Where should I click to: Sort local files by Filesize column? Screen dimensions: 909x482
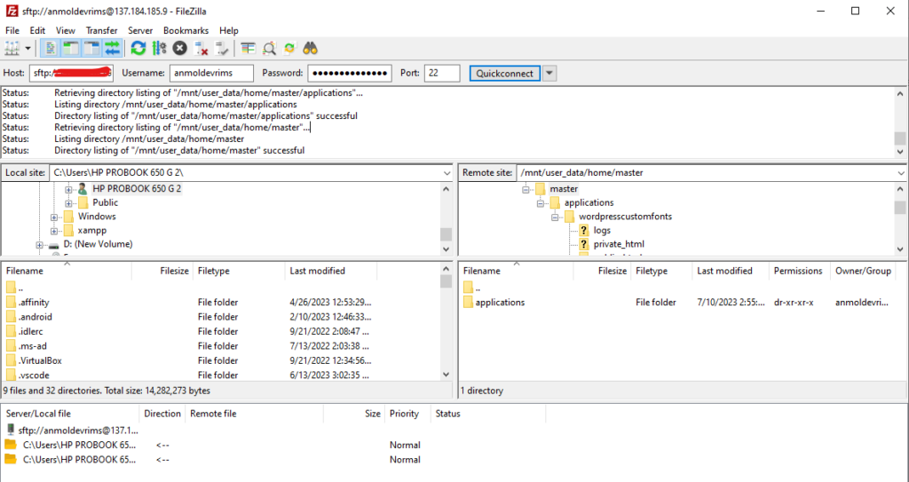coord(163,271)
